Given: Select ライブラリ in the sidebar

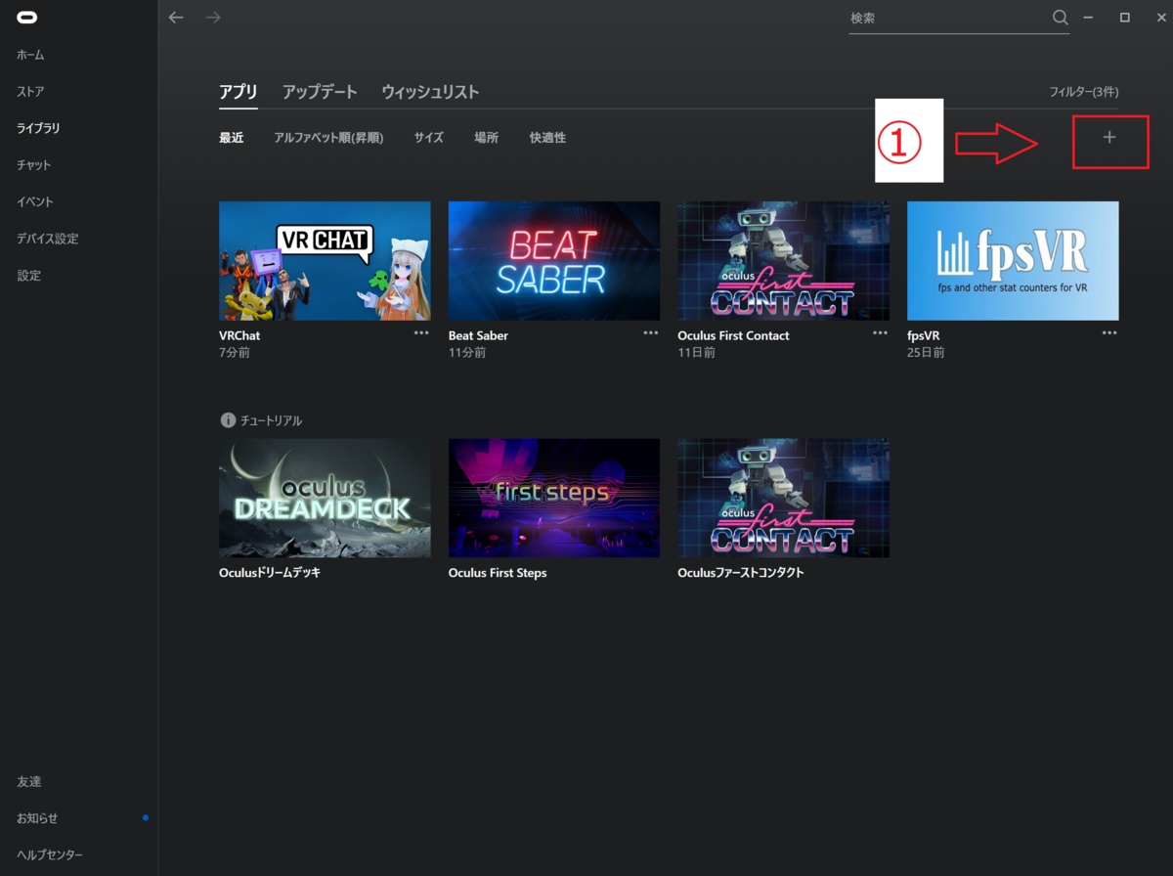Looking at the screenshot, I should click(38, 128).
